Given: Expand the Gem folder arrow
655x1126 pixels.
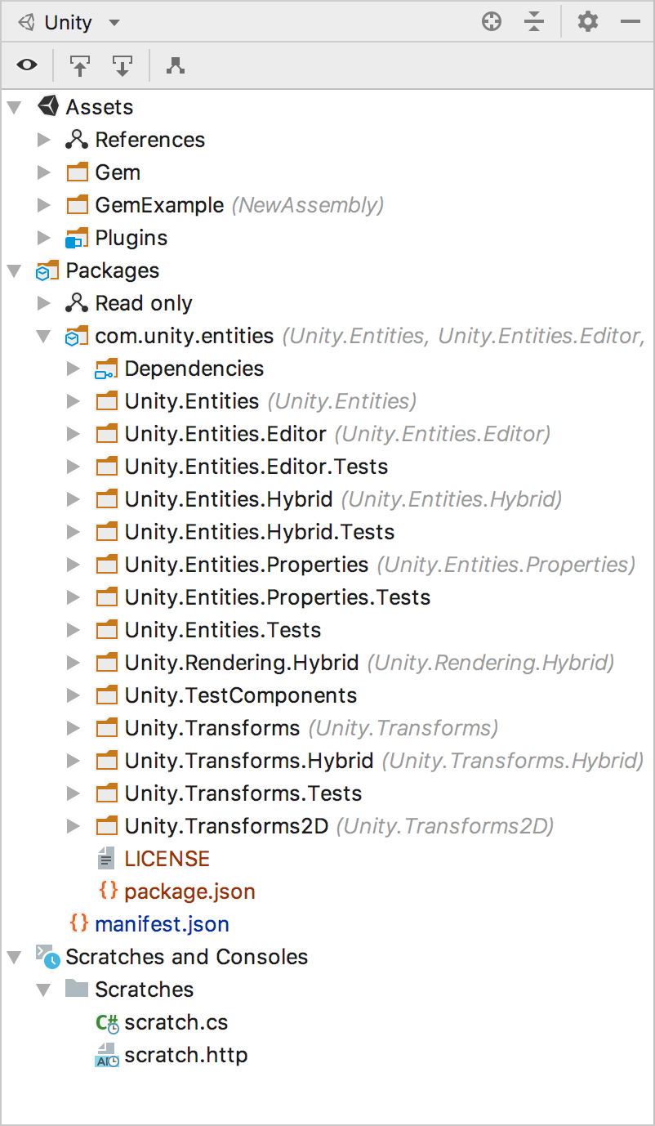Looking at the screenshot, I should (x=44, y=172).
